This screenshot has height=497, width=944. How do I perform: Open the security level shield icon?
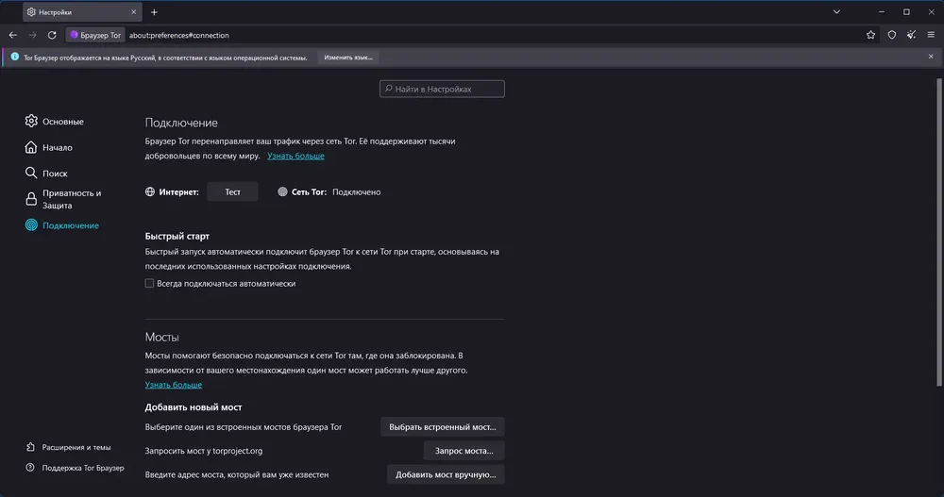(892, 35)
